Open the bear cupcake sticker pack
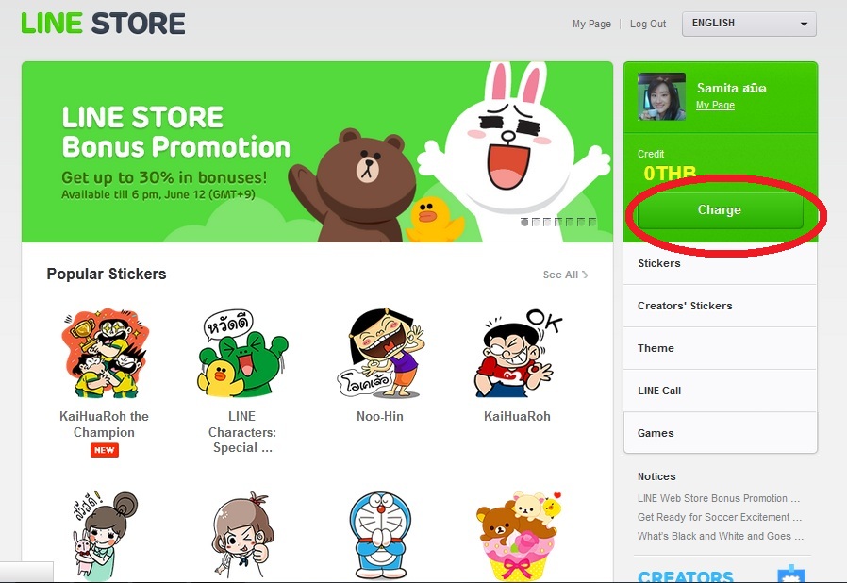 pyautogui.click(x=517, y=536)
